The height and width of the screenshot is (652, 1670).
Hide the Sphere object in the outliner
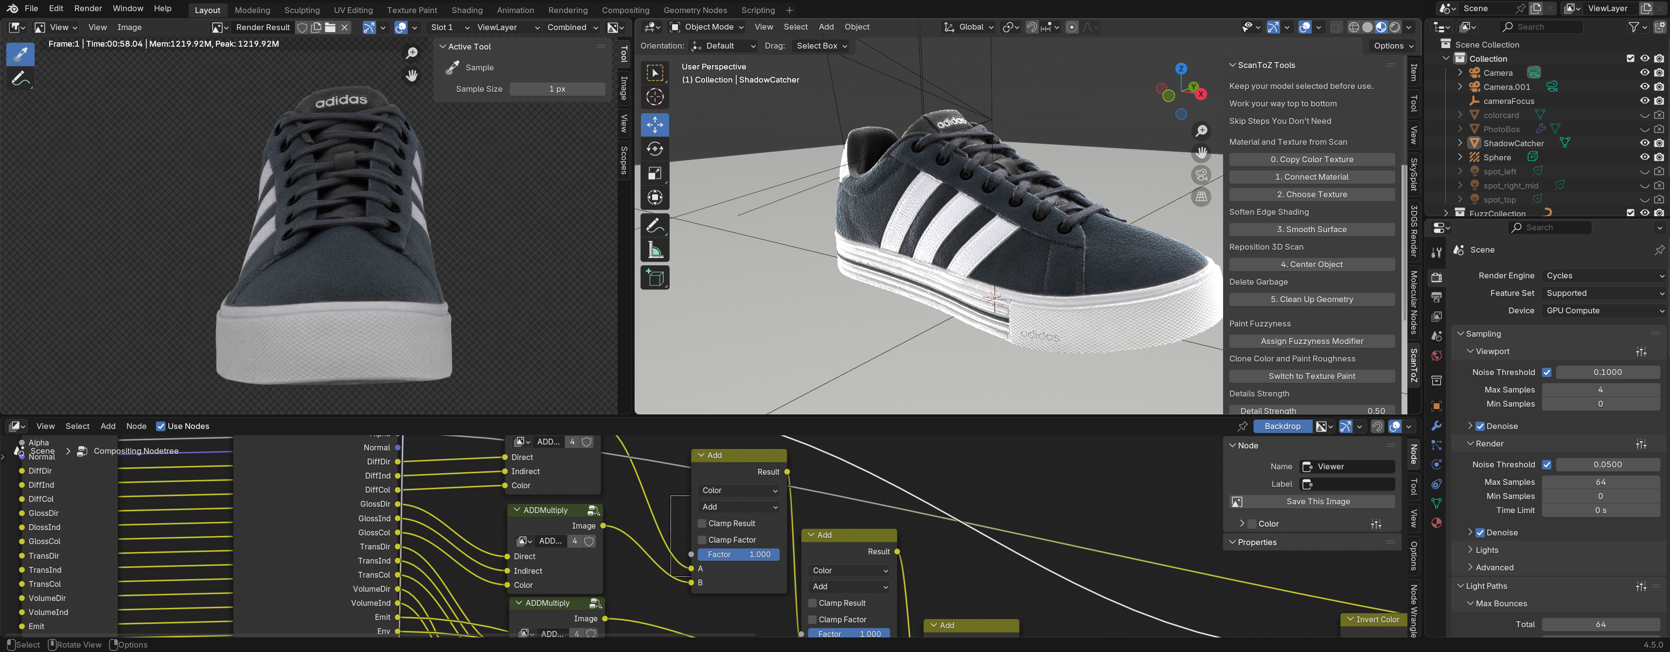click(x=1645, y=157)
